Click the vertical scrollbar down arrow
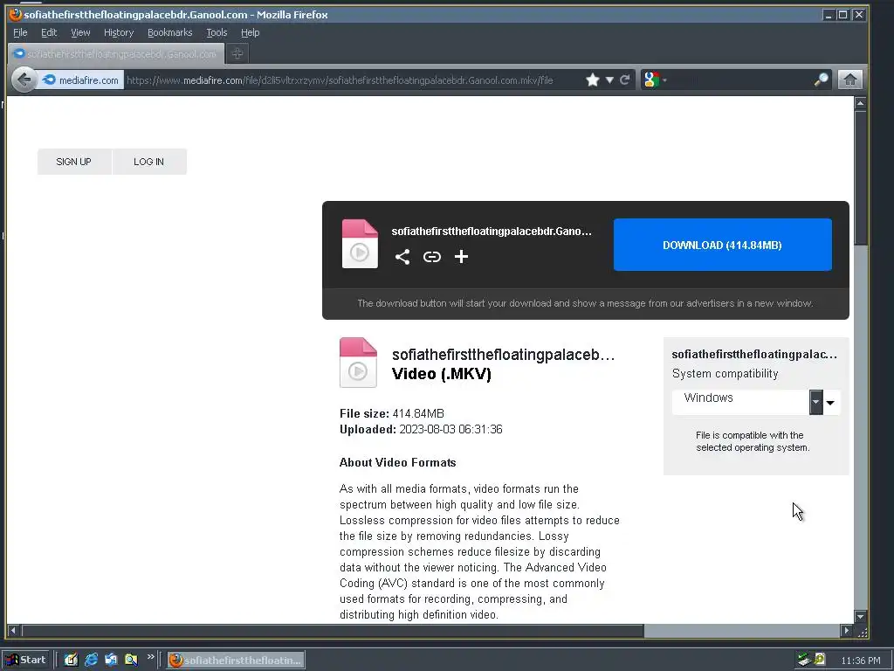Image resolution: width=894 pixels, height=671 pixels. point(861,616)
